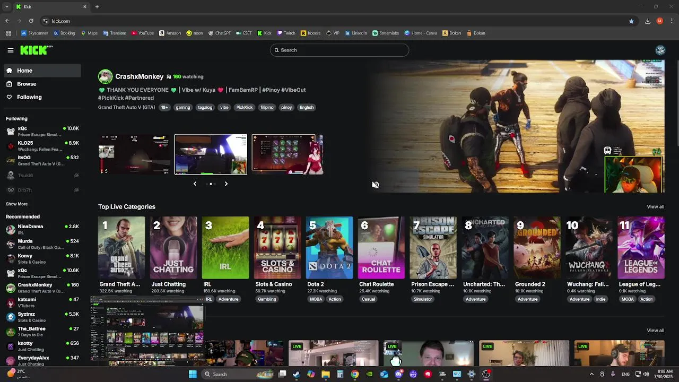Open Grand Theft Auto category card
The width and height of the screenshot is (679, 382).
pos(121,248)
